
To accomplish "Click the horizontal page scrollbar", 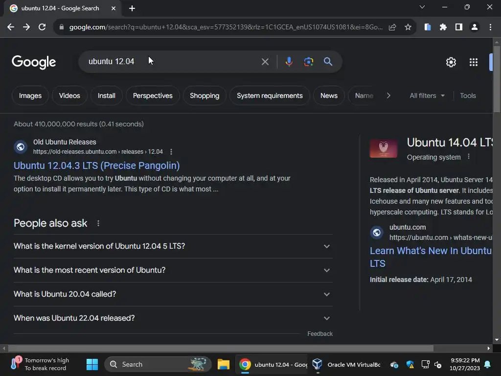I will click(221, 348).
